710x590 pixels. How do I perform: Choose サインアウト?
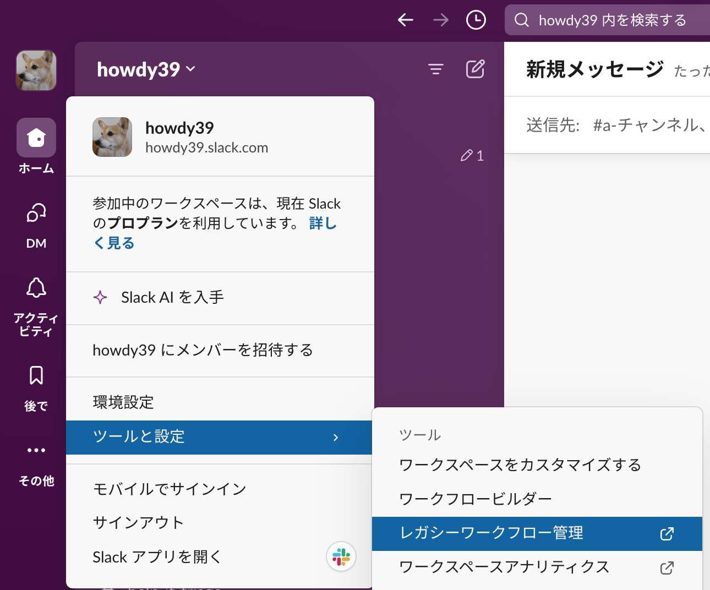[x=220, y=522]
